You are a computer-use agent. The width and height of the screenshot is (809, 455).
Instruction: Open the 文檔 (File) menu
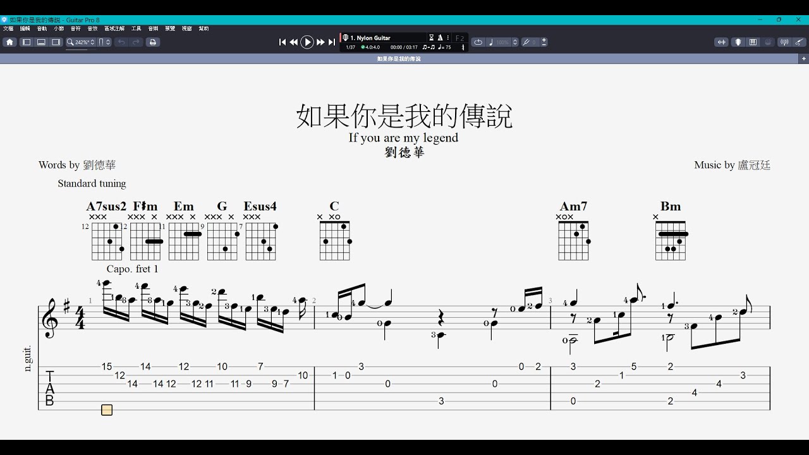8,28
